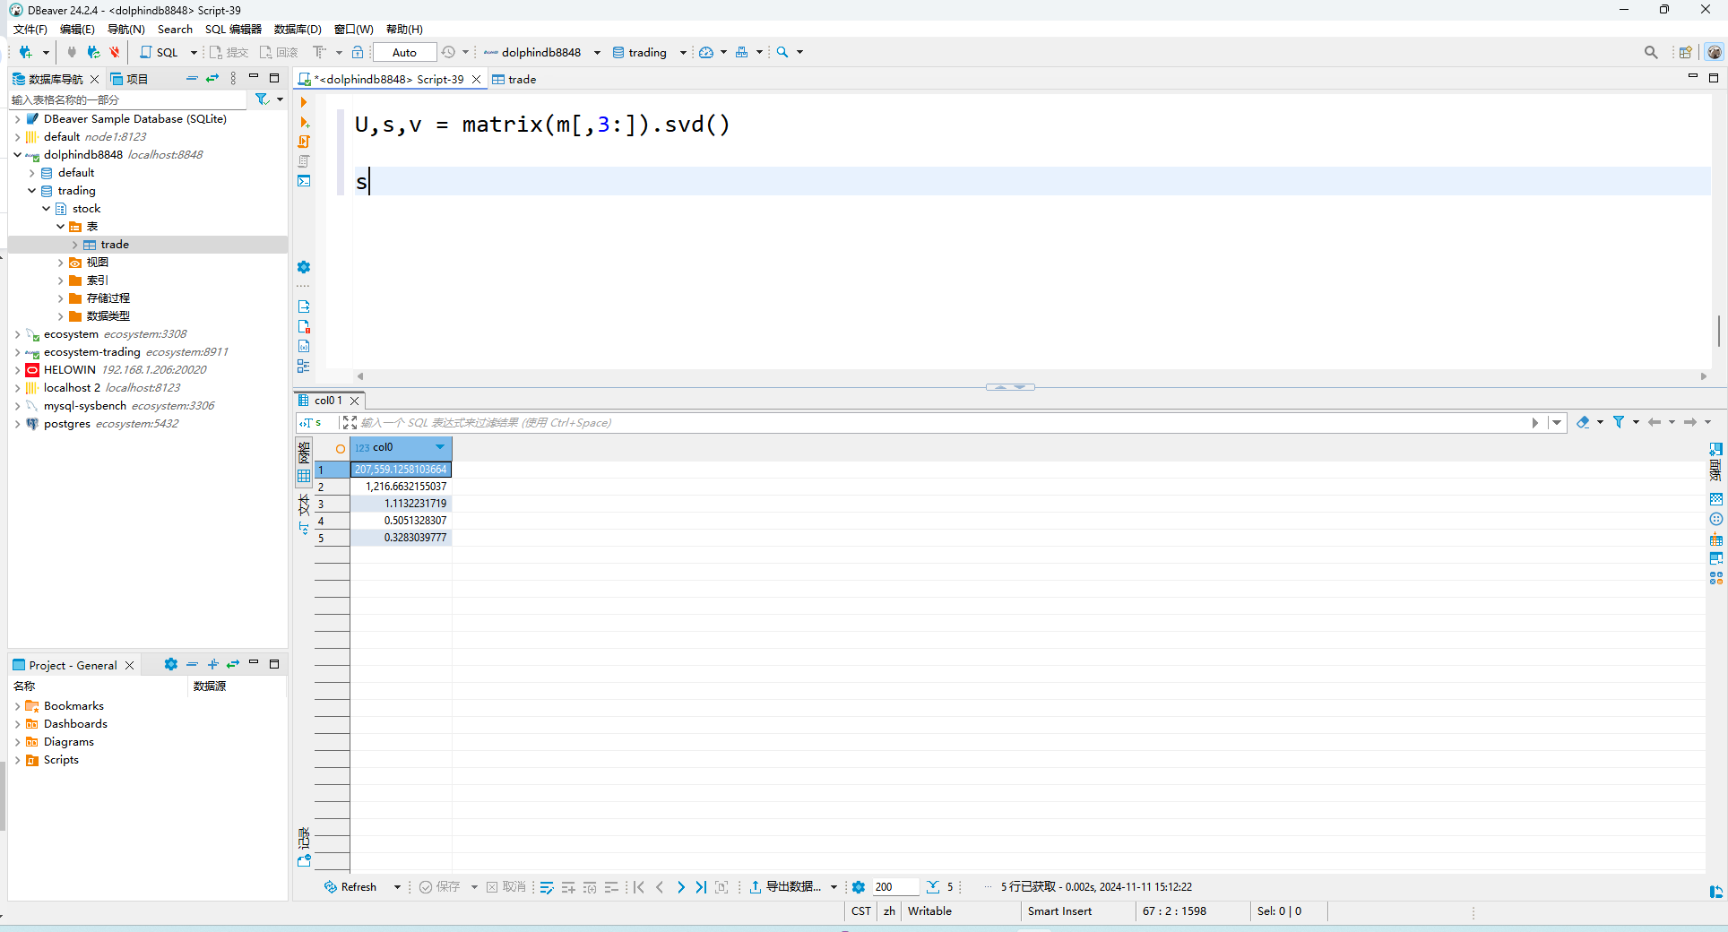This screenshot has height=932, width=1728.
Task: Jump to last row in results
Action: click(701, 887)
